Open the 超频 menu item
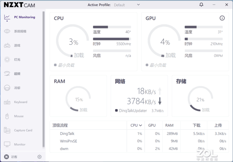The height and width of the screenshot is (162, 233). [17, 74]
